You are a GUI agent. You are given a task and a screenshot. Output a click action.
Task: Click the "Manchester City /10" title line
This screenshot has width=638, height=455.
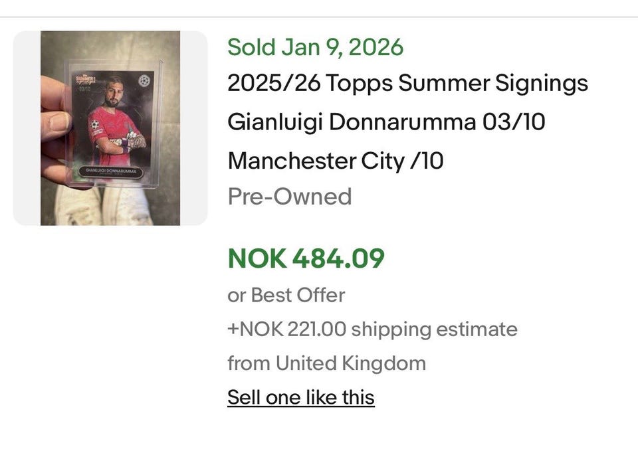335,160
